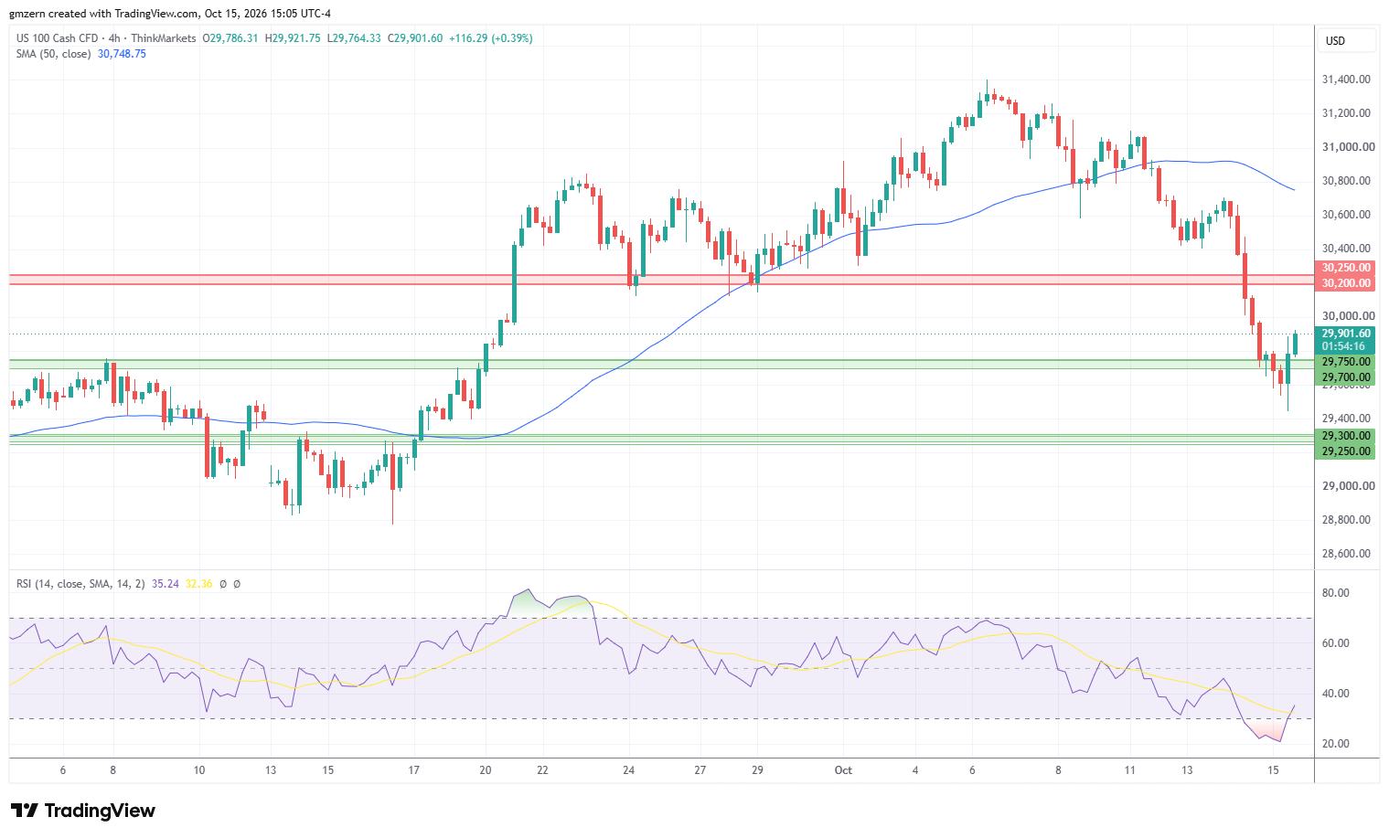Click the 31,400.00 price axis tick
Image resolution: width=1389 pixels, height=838 pixels.
click(1346, 80)
